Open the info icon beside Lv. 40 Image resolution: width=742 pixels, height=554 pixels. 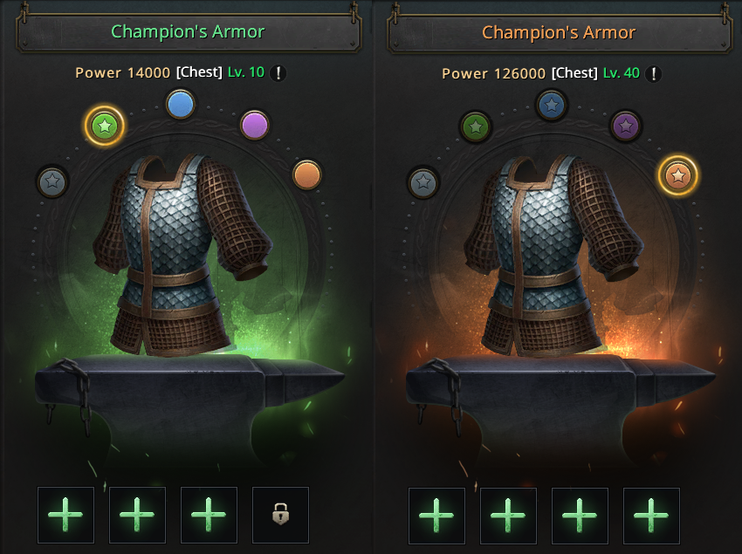click(x=654, y=74)
